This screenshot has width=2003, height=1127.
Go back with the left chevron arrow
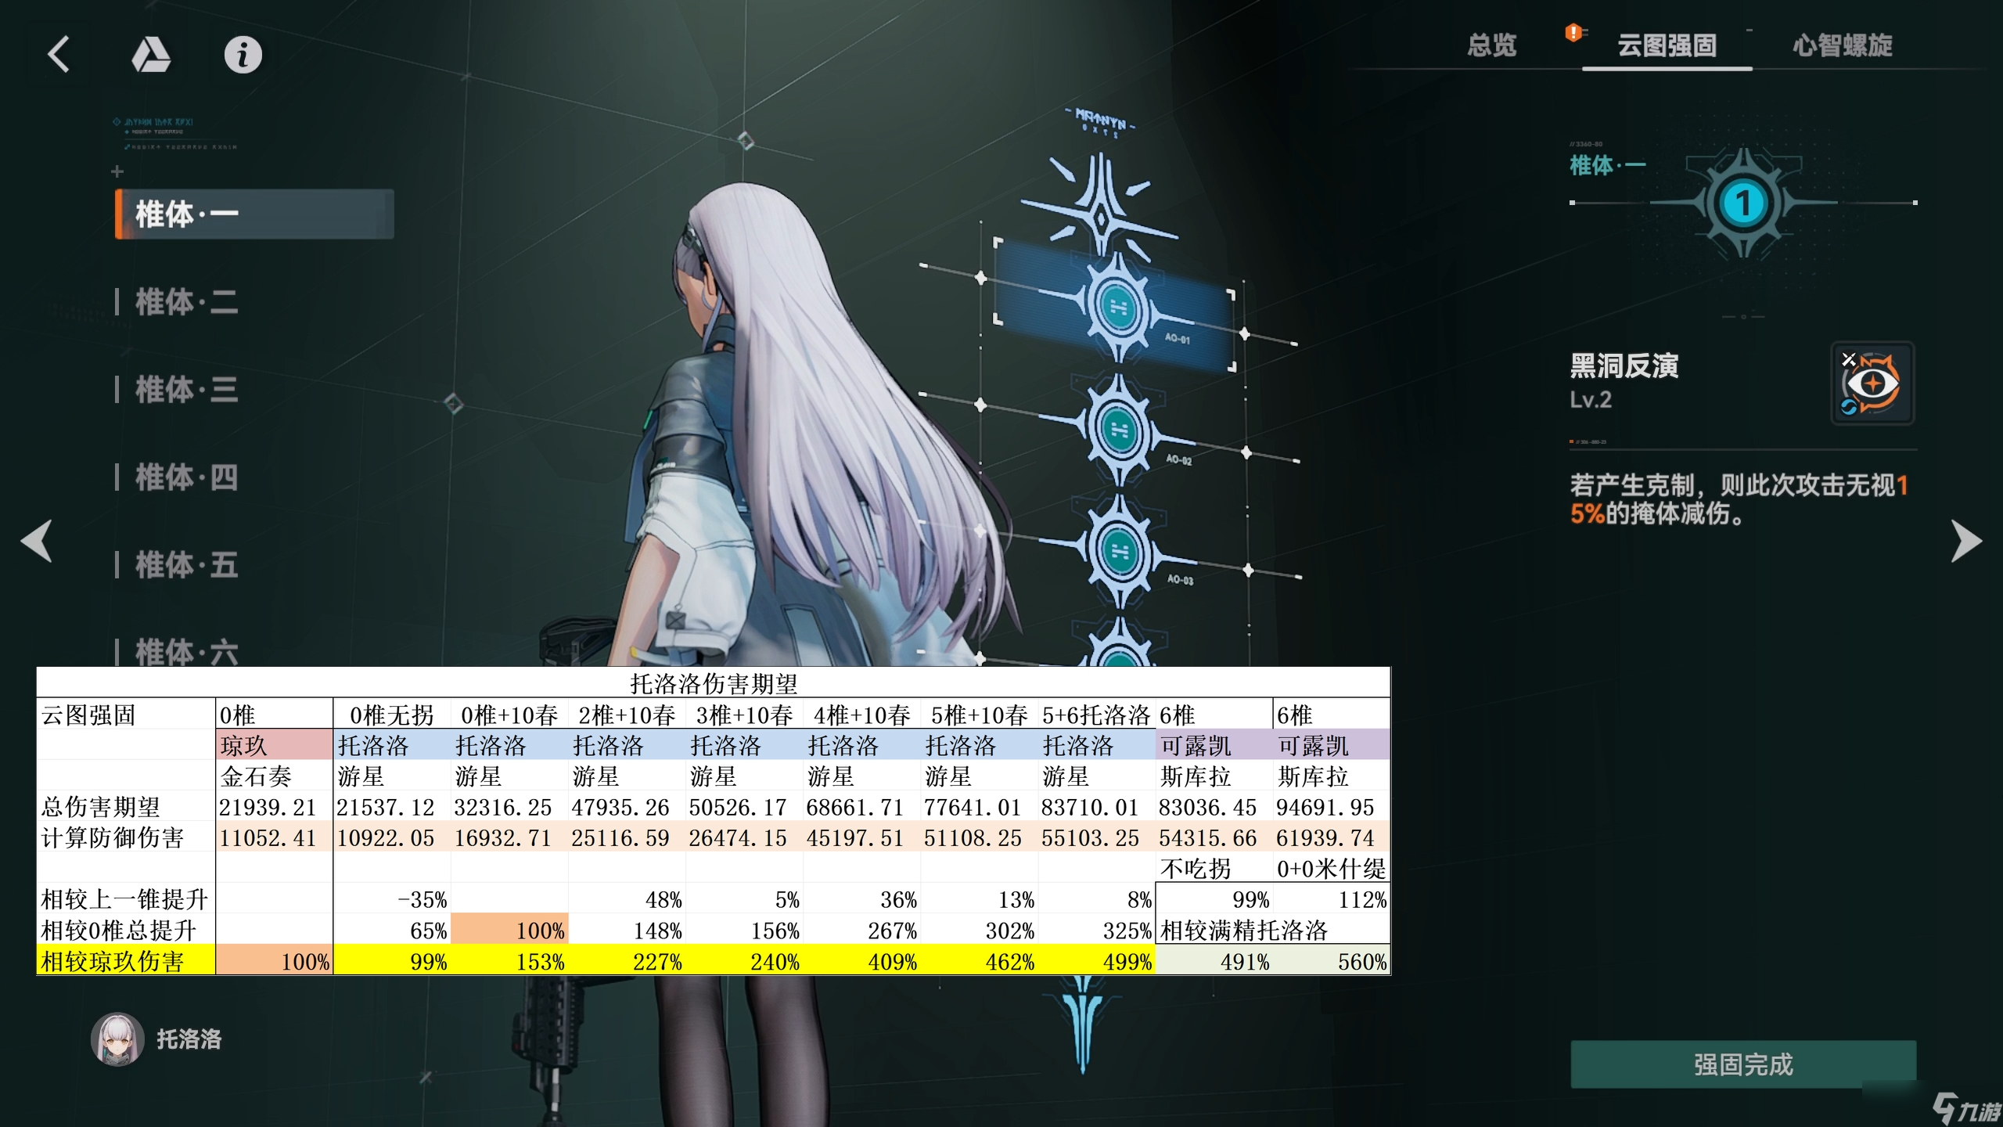tap(59, 55)
